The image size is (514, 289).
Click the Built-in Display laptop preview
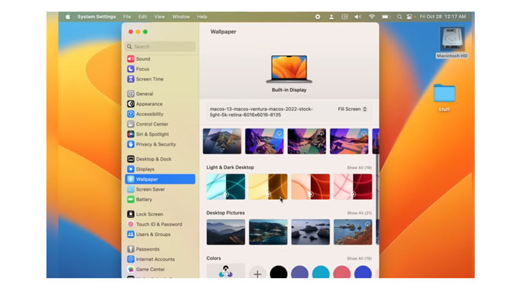pyautogui.click(x=288, y=69)
